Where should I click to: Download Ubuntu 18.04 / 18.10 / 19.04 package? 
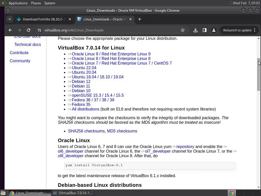[98, 77]
